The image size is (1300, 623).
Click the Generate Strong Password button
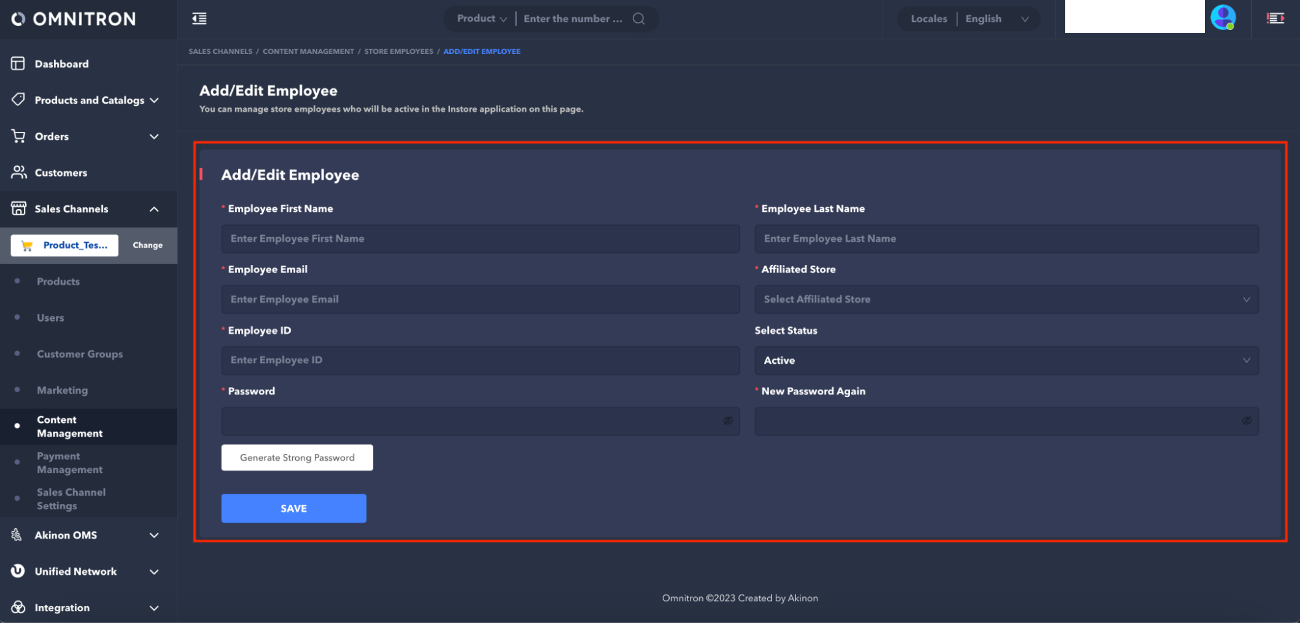[297, 458]
